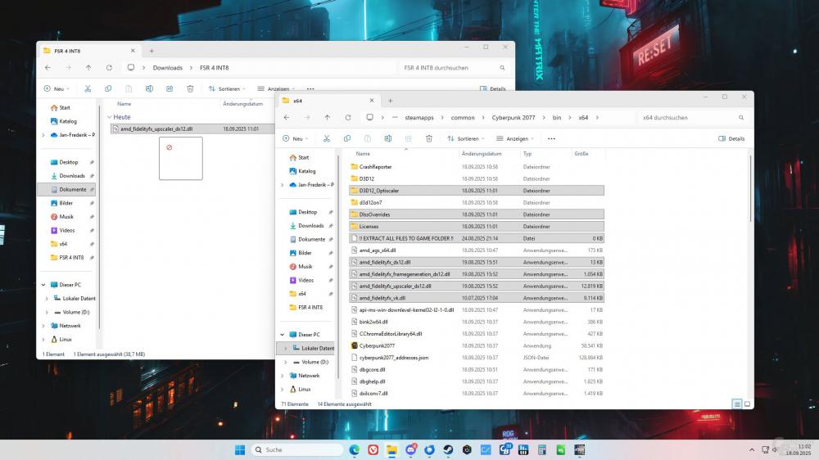Expand Volume (D:) in x64 navigation pane
819x460 pixels.
click(285, 362)
